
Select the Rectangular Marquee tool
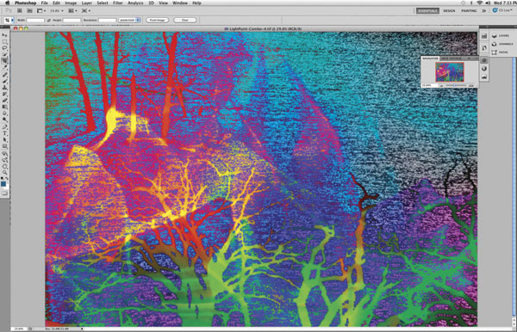(4, 42)
